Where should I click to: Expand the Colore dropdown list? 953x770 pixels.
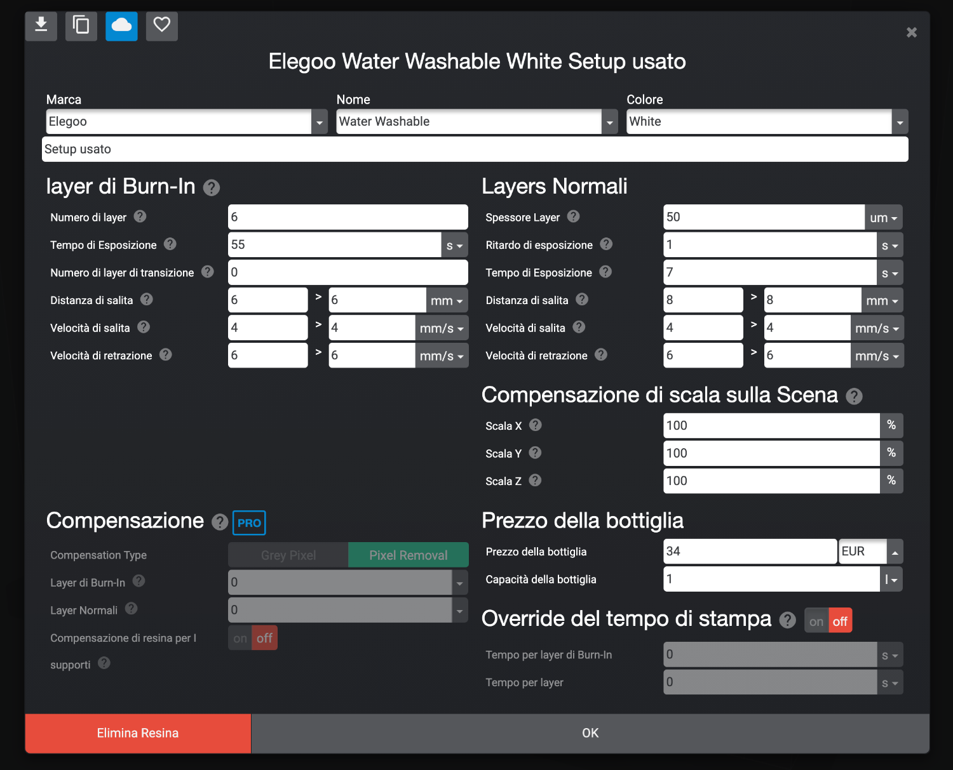pyautogui.click(x=900, y=122)
